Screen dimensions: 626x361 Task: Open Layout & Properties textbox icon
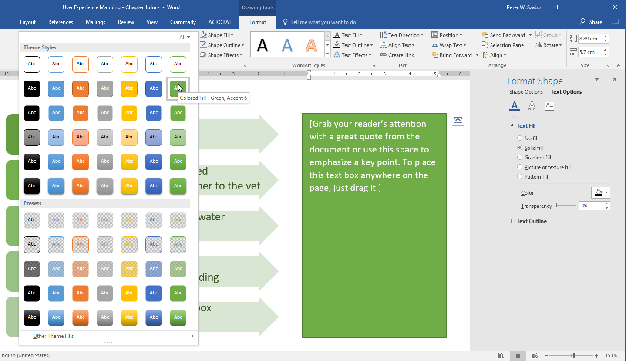tap(549, 106)
